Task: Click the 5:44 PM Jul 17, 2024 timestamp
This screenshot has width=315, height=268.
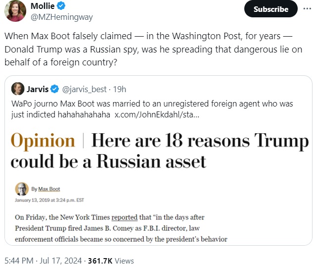Action: click(44, 261)
